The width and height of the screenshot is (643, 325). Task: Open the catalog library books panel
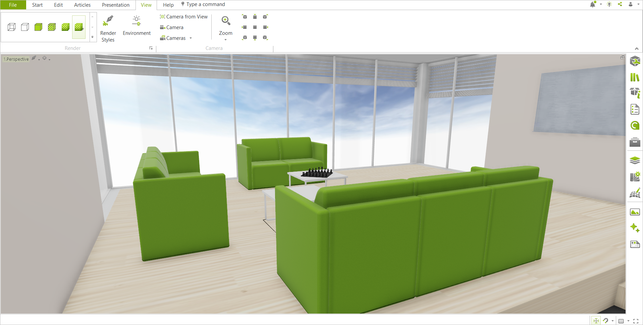click(635, 77)
